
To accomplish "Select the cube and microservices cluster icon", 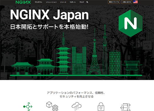I will tap(52, 106).
